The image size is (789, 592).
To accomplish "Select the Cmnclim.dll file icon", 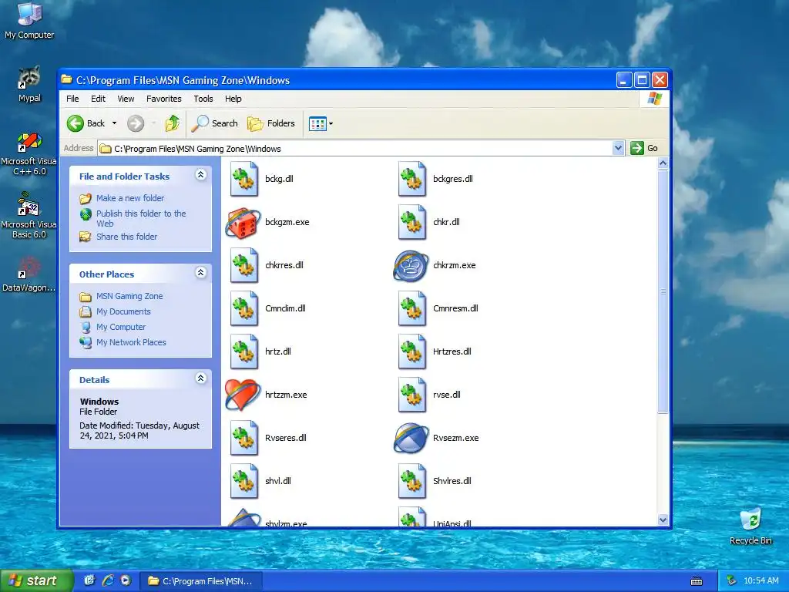I will coord(244,308).
